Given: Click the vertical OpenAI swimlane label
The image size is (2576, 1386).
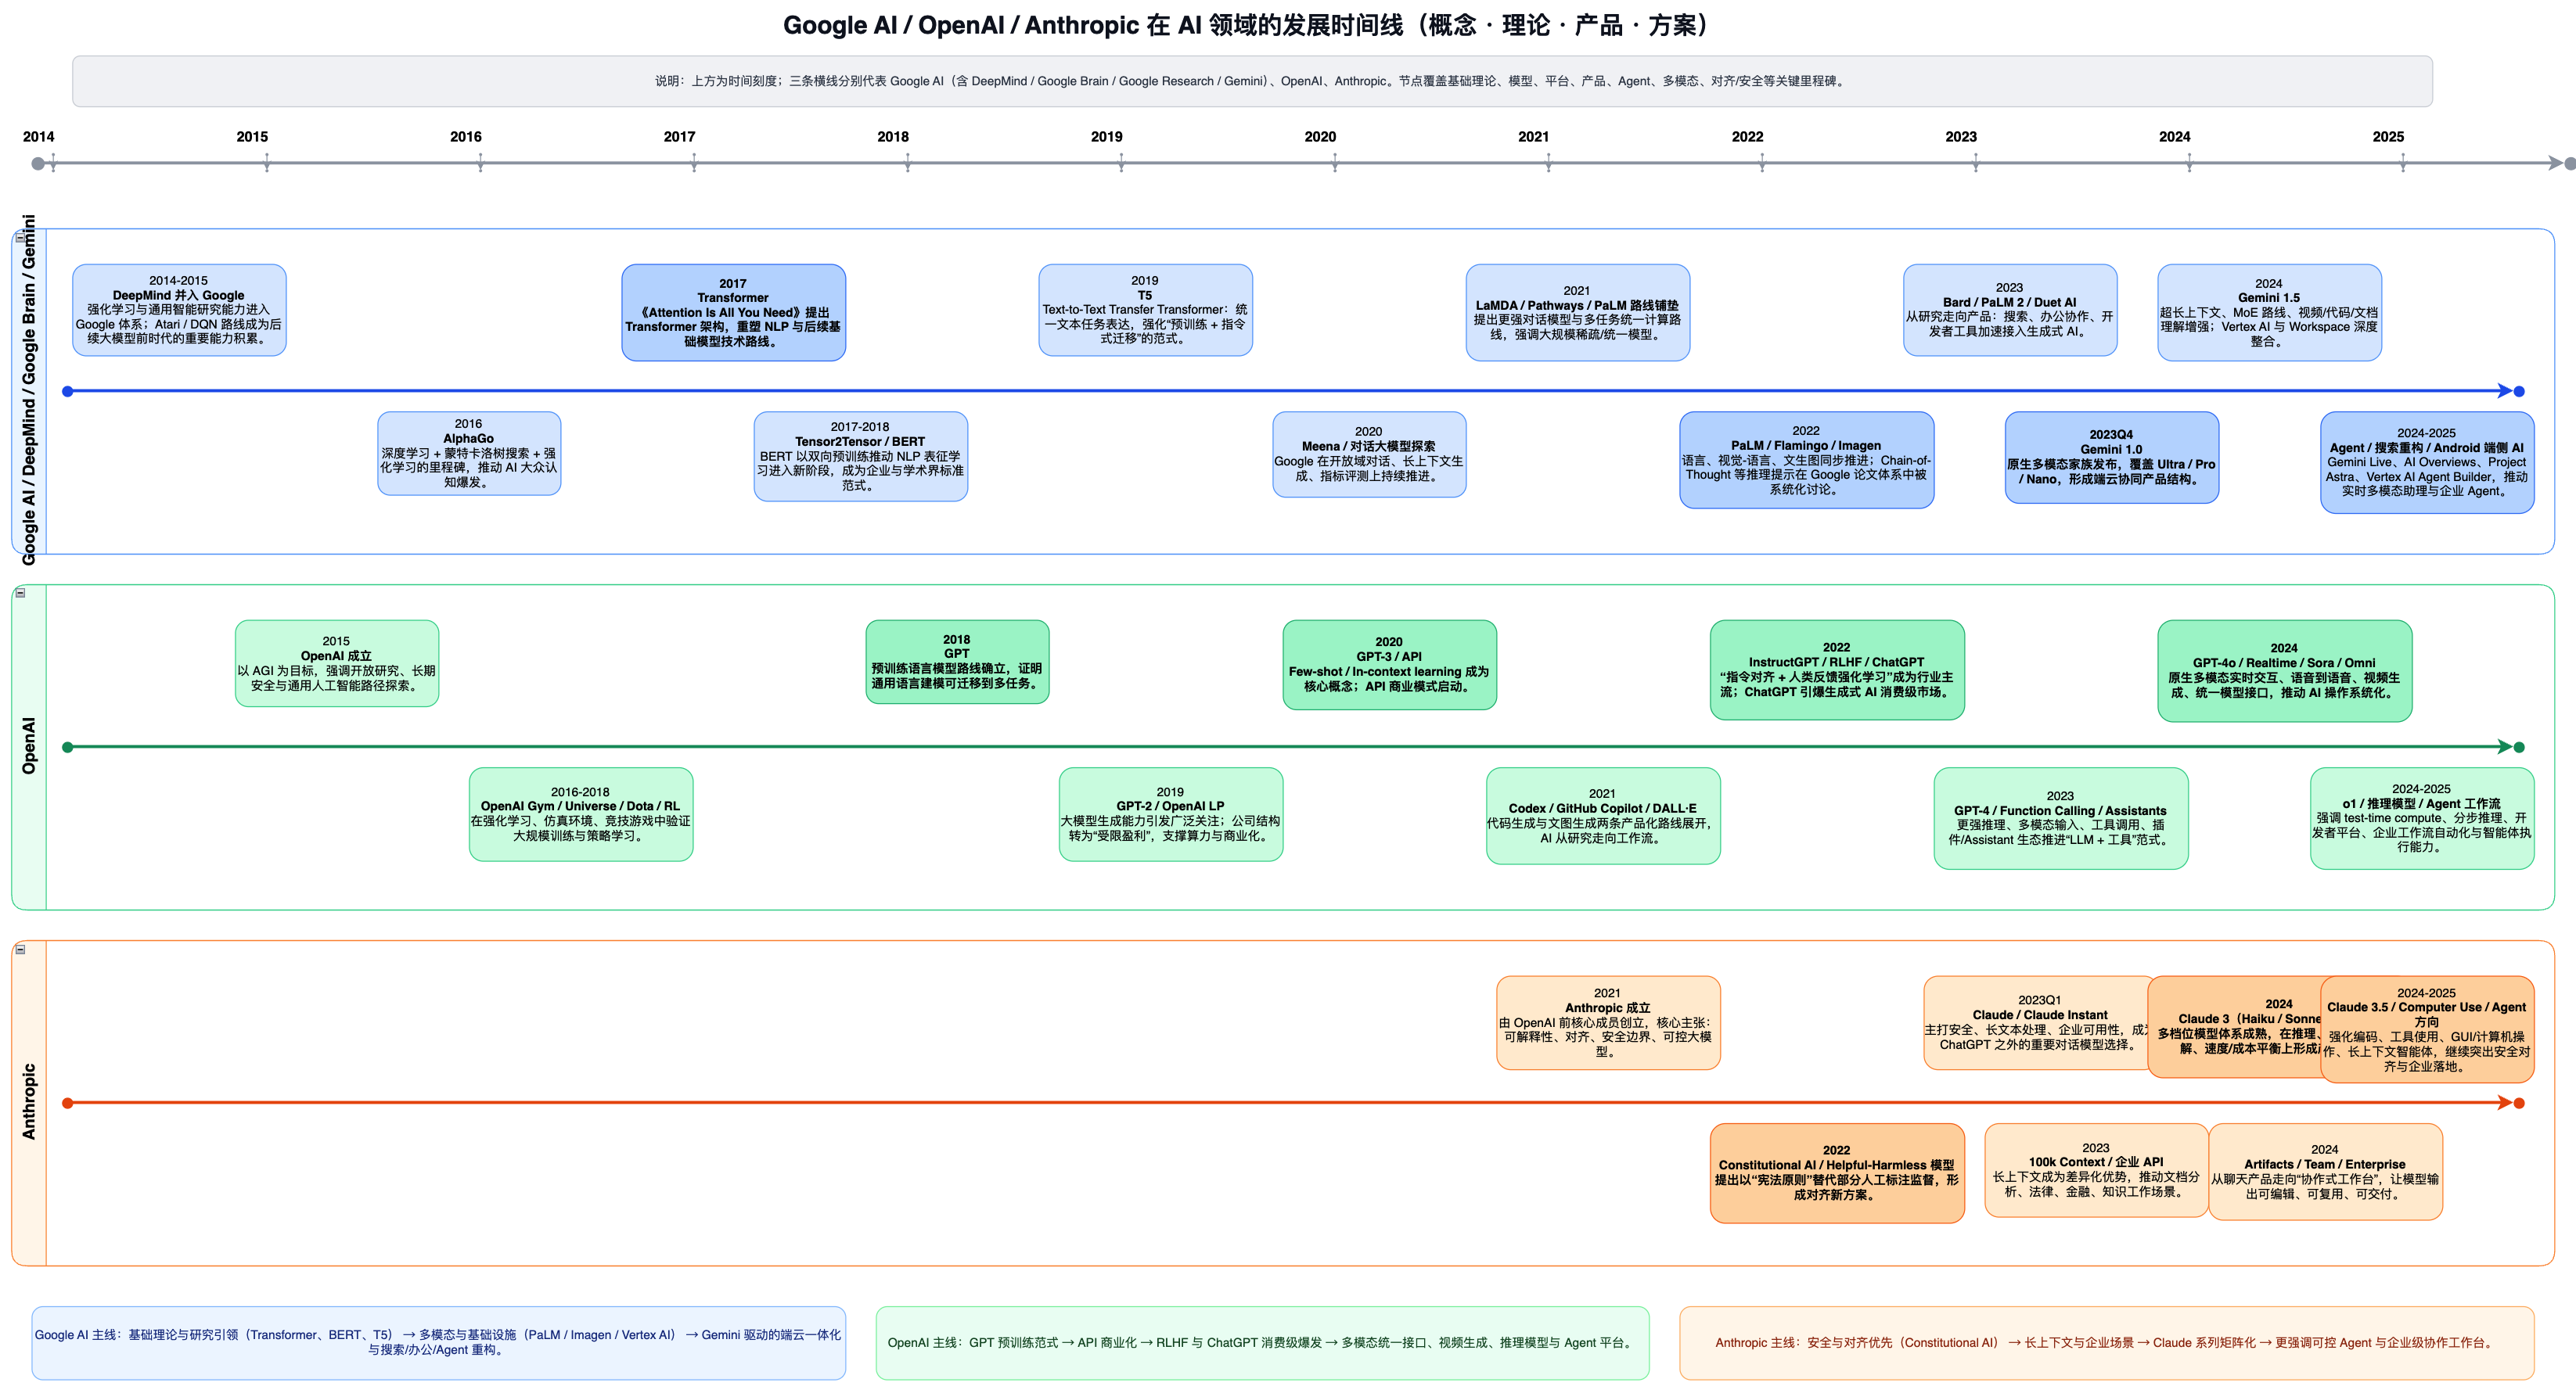Looking at the screenshot, I should click(29, 745).
